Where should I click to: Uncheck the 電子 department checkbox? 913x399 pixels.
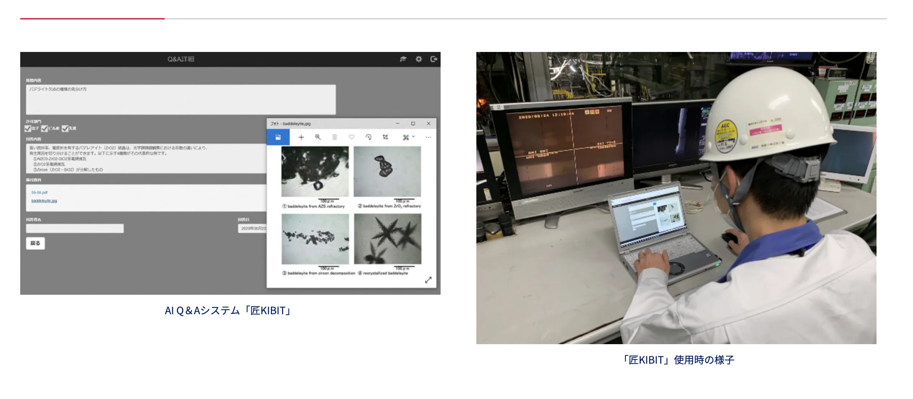tap(28, 128)
